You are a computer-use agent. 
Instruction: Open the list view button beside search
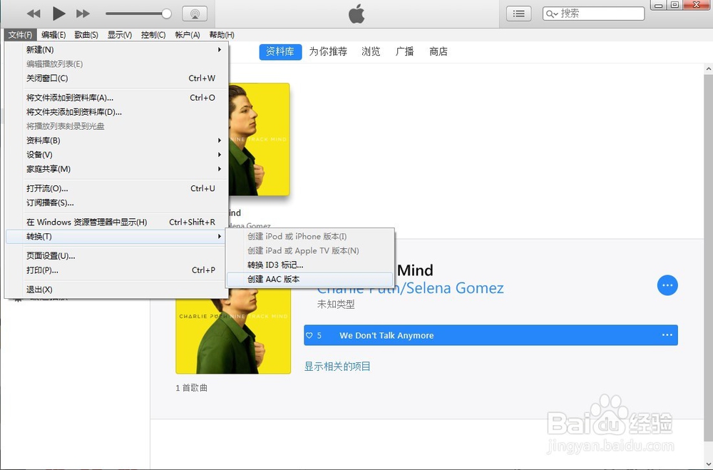point(519,14)
